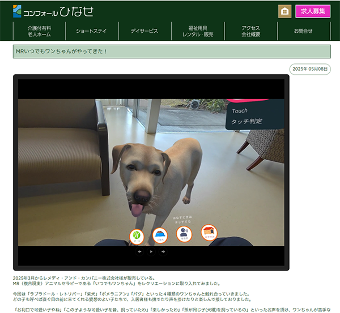Navigate to デイサービス page
The height and width of the screenshot is (313, 340).
144,31
